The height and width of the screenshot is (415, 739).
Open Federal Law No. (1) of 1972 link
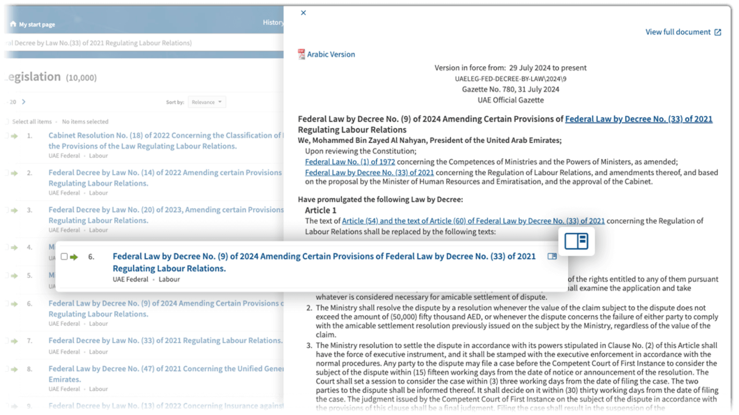[x=350, y=162]
